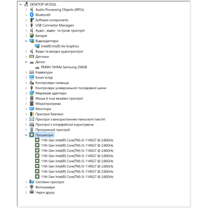Image resolution: width=208 pixels, height=208 pixels.
Task: Select PM9A1 NVMe Samsung 256GB entry
Action: (x=64, y=67)
